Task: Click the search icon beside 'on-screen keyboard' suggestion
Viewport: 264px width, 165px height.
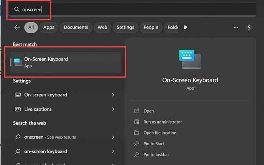Action: (x=18, y=151)
